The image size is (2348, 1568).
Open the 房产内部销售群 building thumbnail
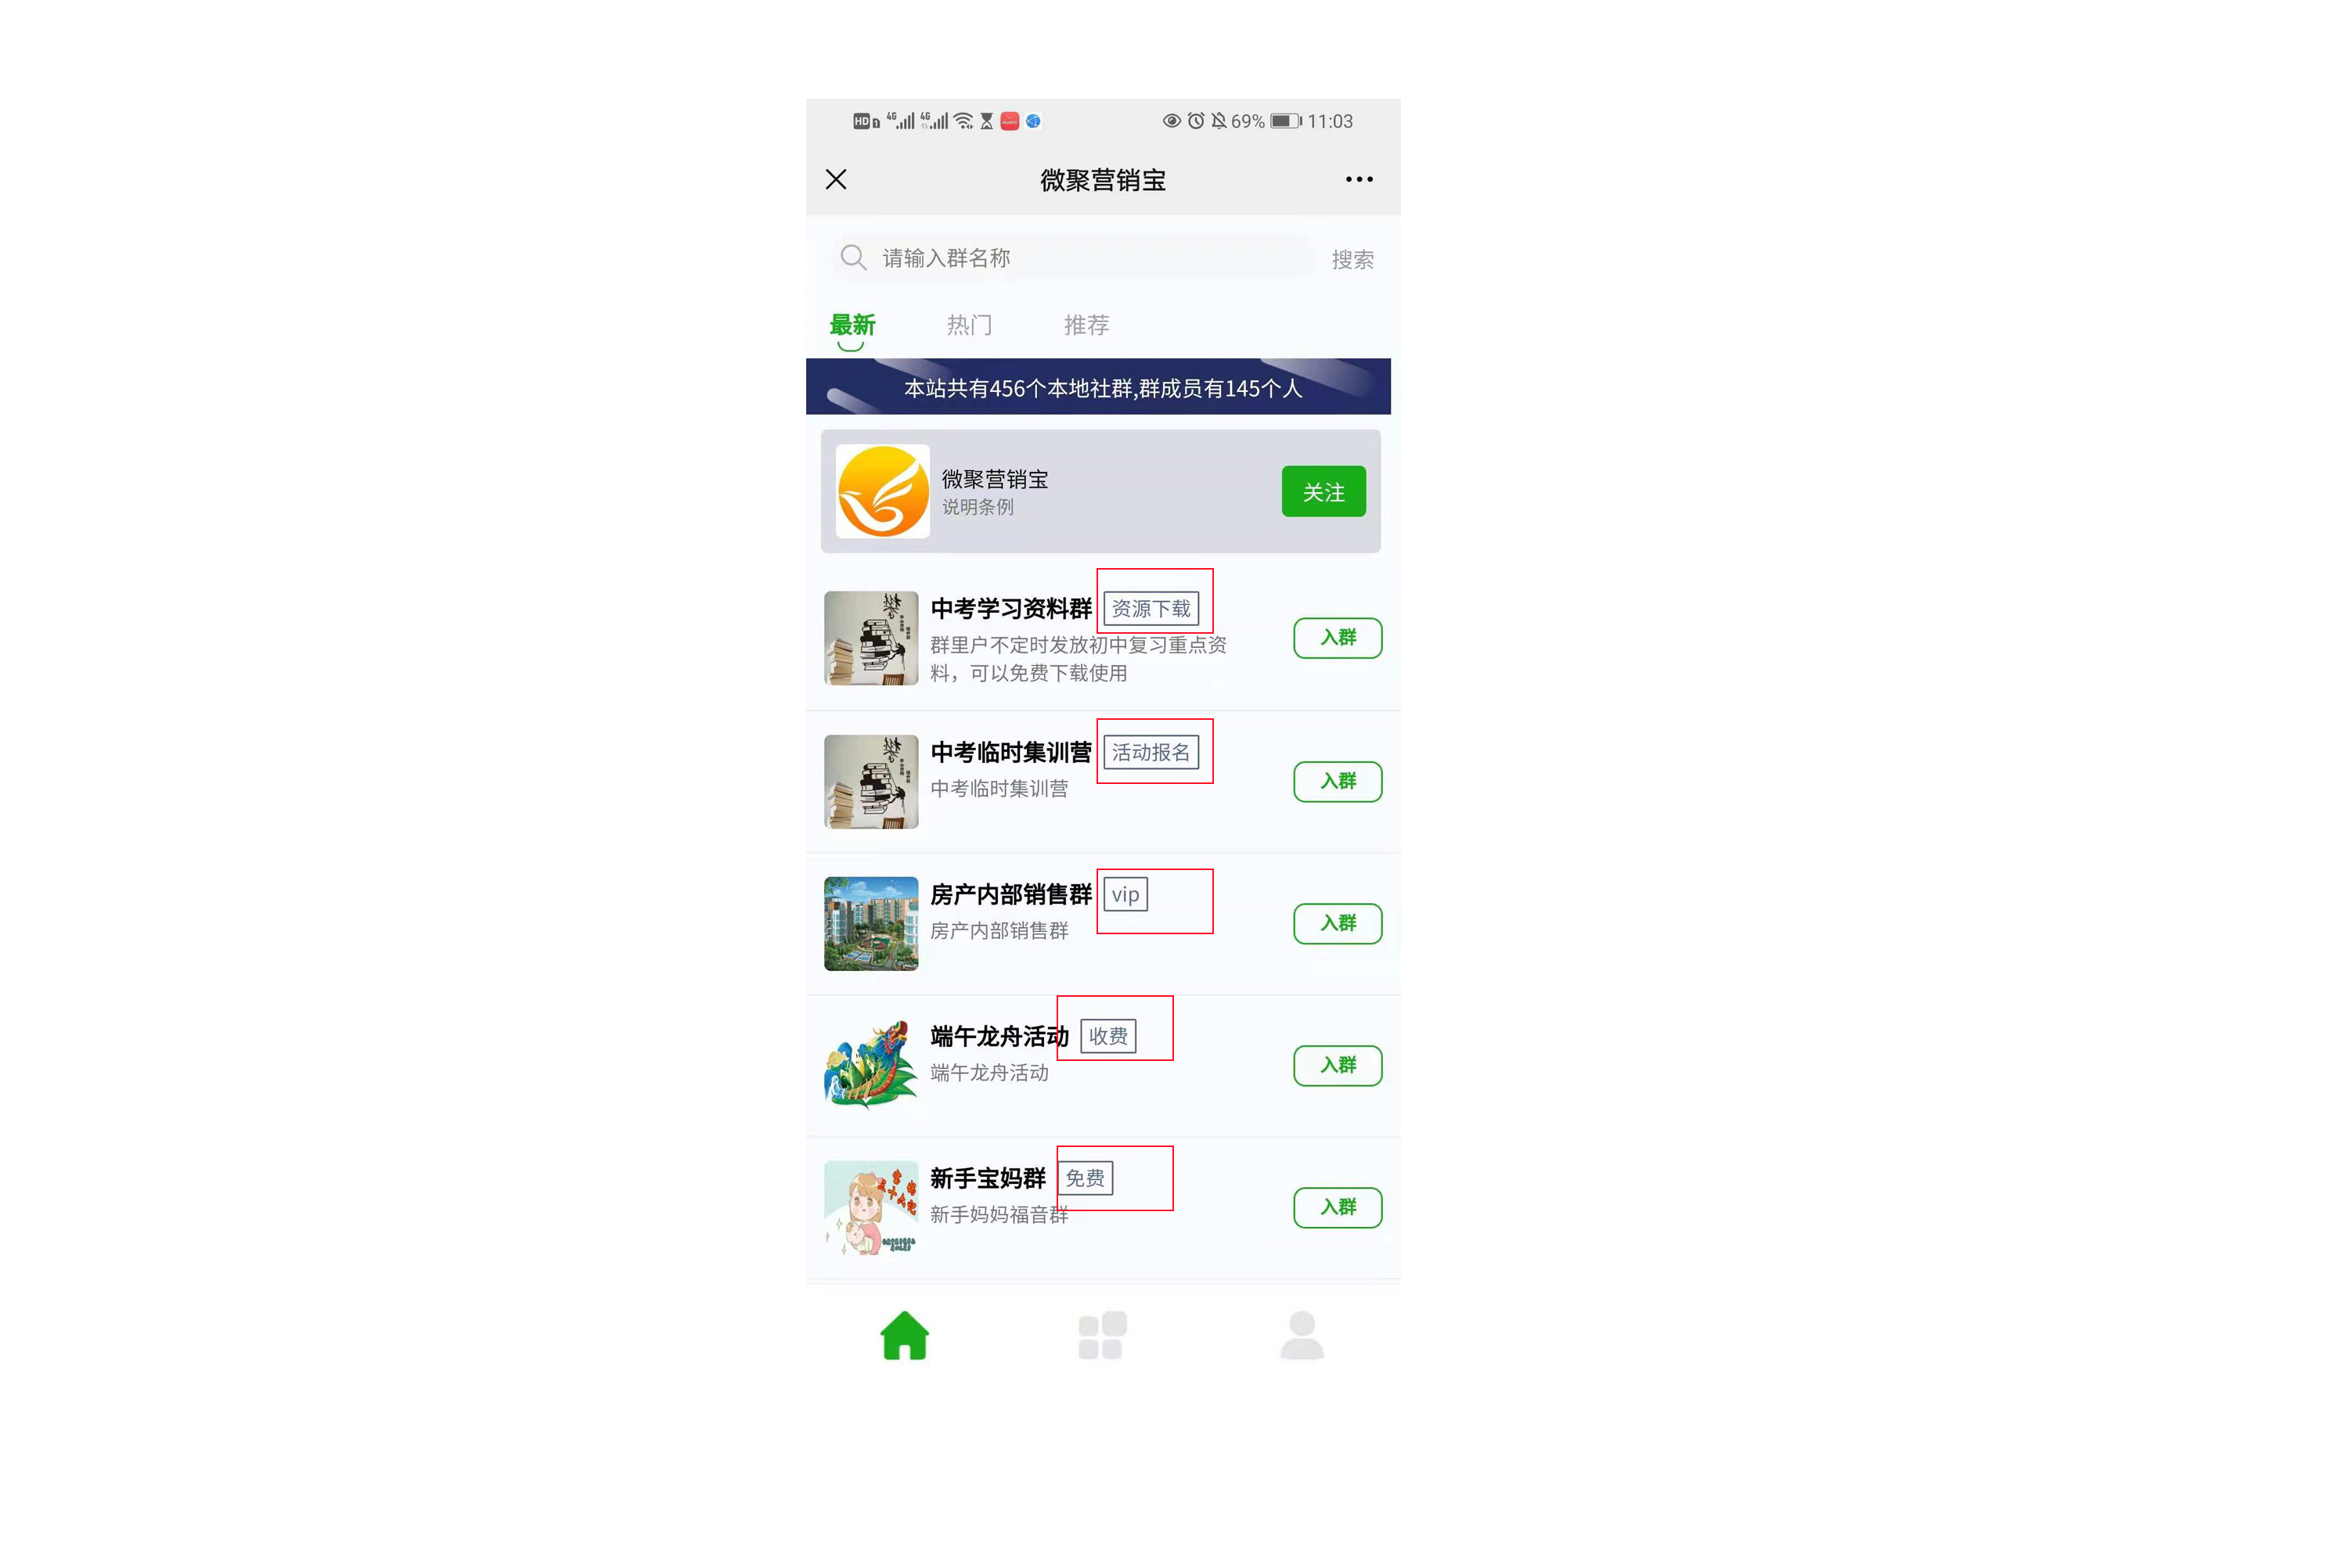coord(871,923)
